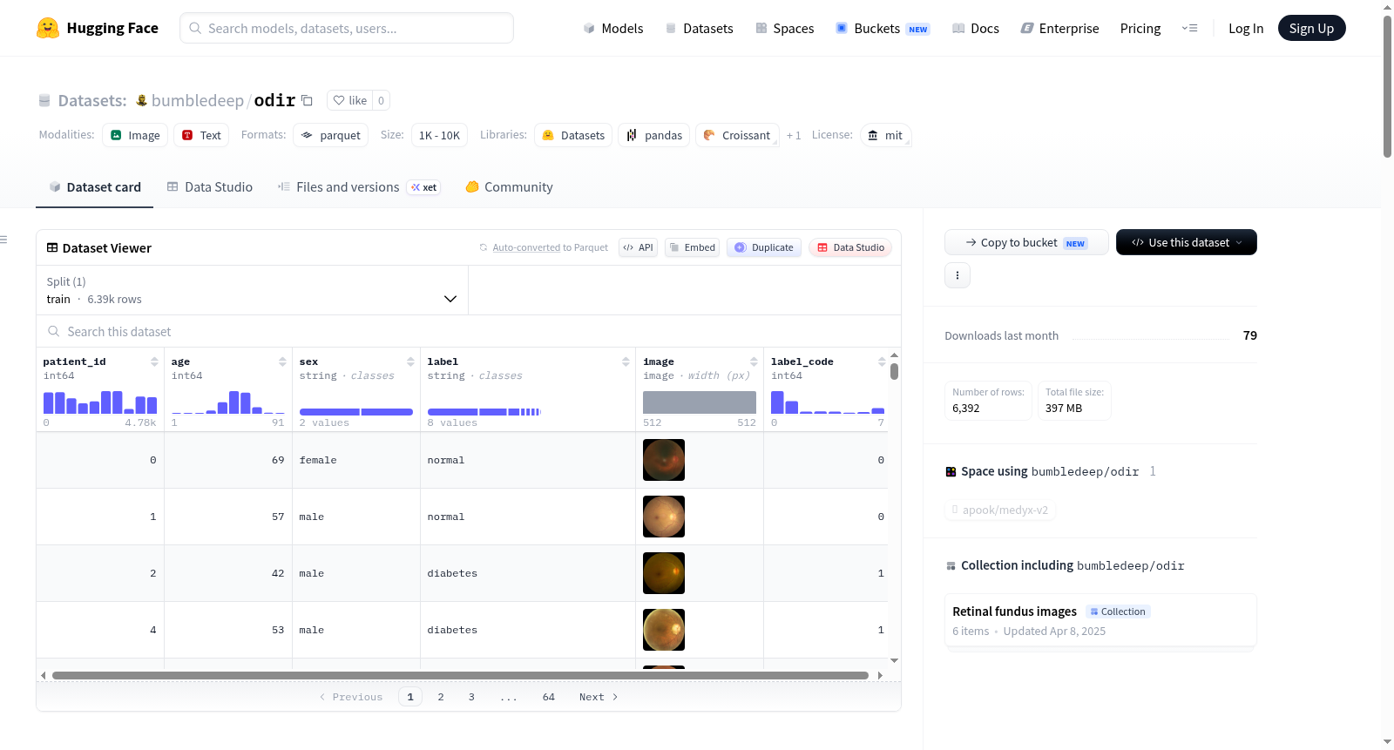
Task: Copy dataset name with the copy icon
Action: coord(307,100)
